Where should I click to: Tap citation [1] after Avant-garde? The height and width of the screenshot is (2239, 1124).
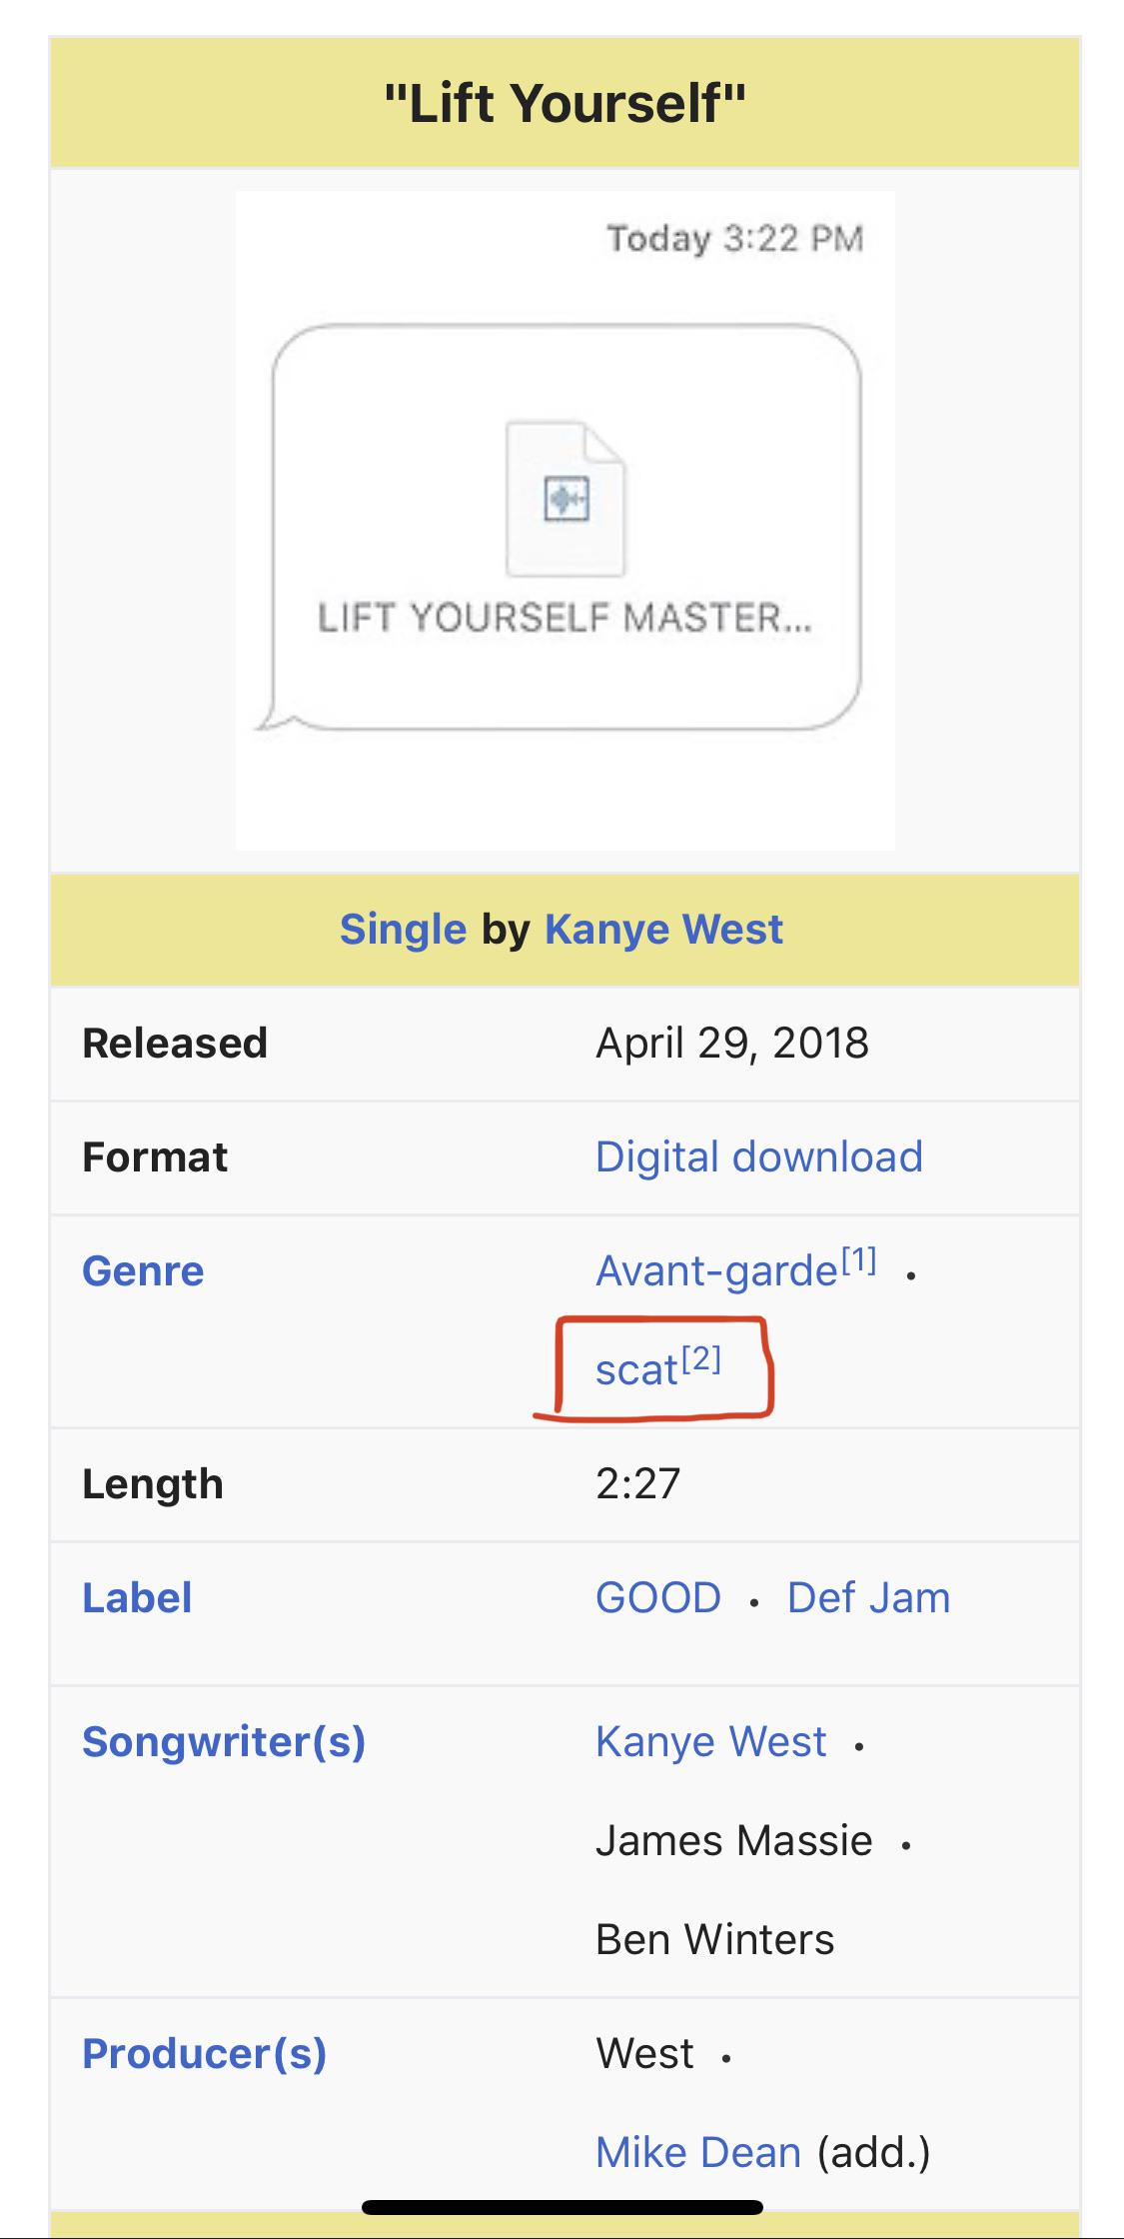tap(859, 1260)
